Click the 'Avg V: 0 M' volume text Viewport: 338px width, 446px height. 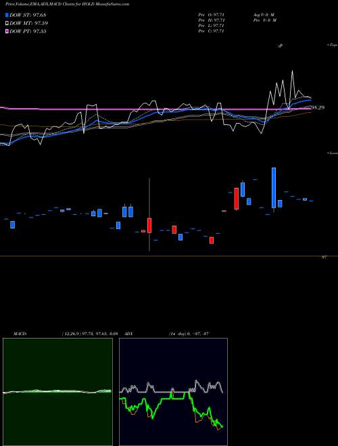click(x=264, y=15)
